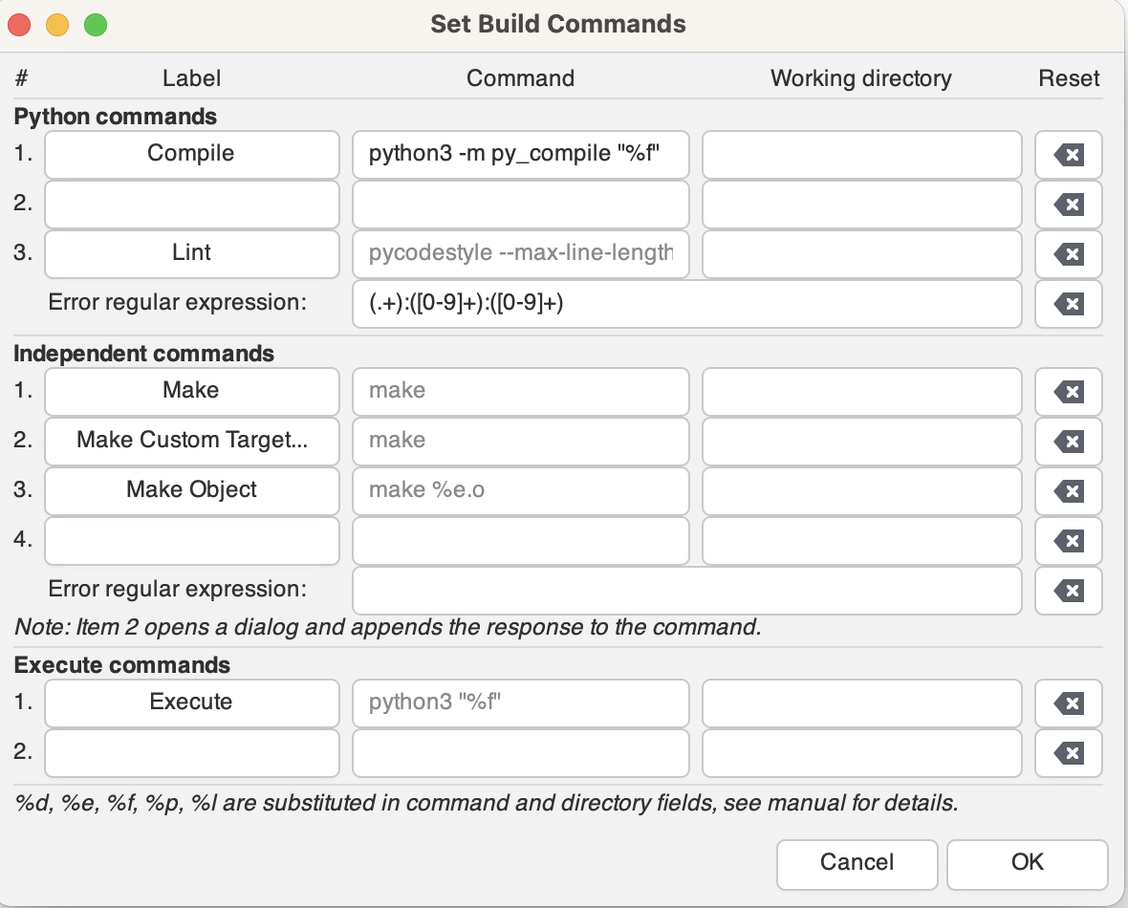This screenshot has height=908, width=1128.
Task: Click the Execute label button
Action: 191,703
